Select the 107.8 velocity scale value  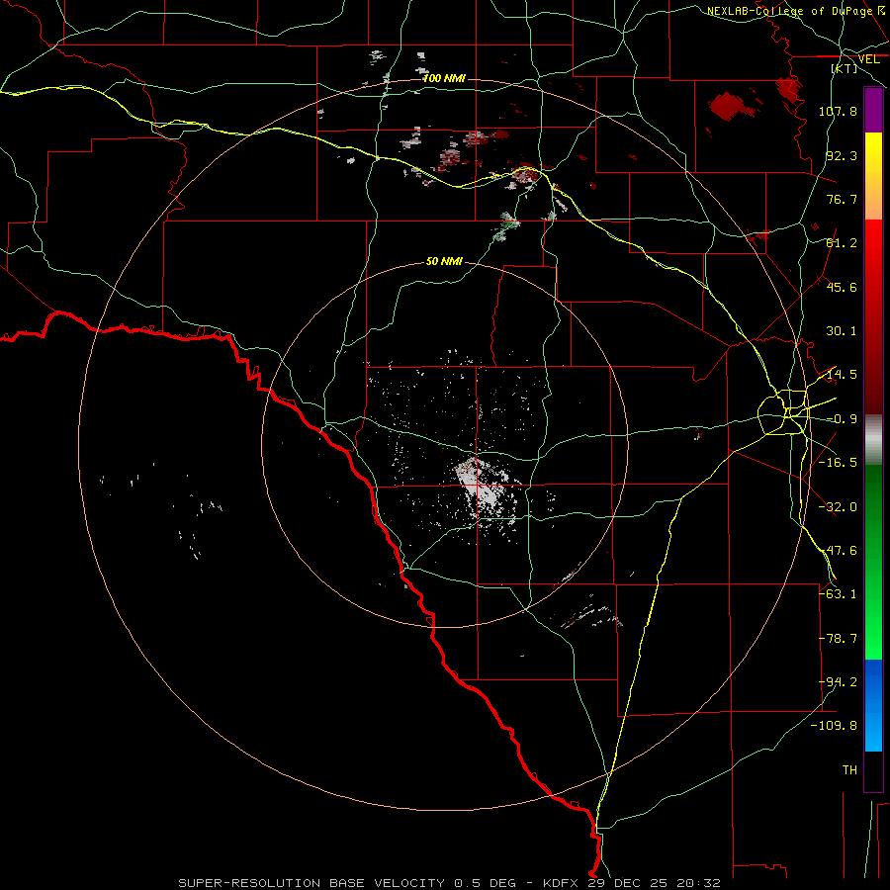point(838,111)
